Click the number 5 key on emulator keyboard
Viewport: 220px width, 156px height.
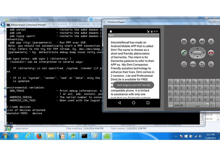[194, 82]
